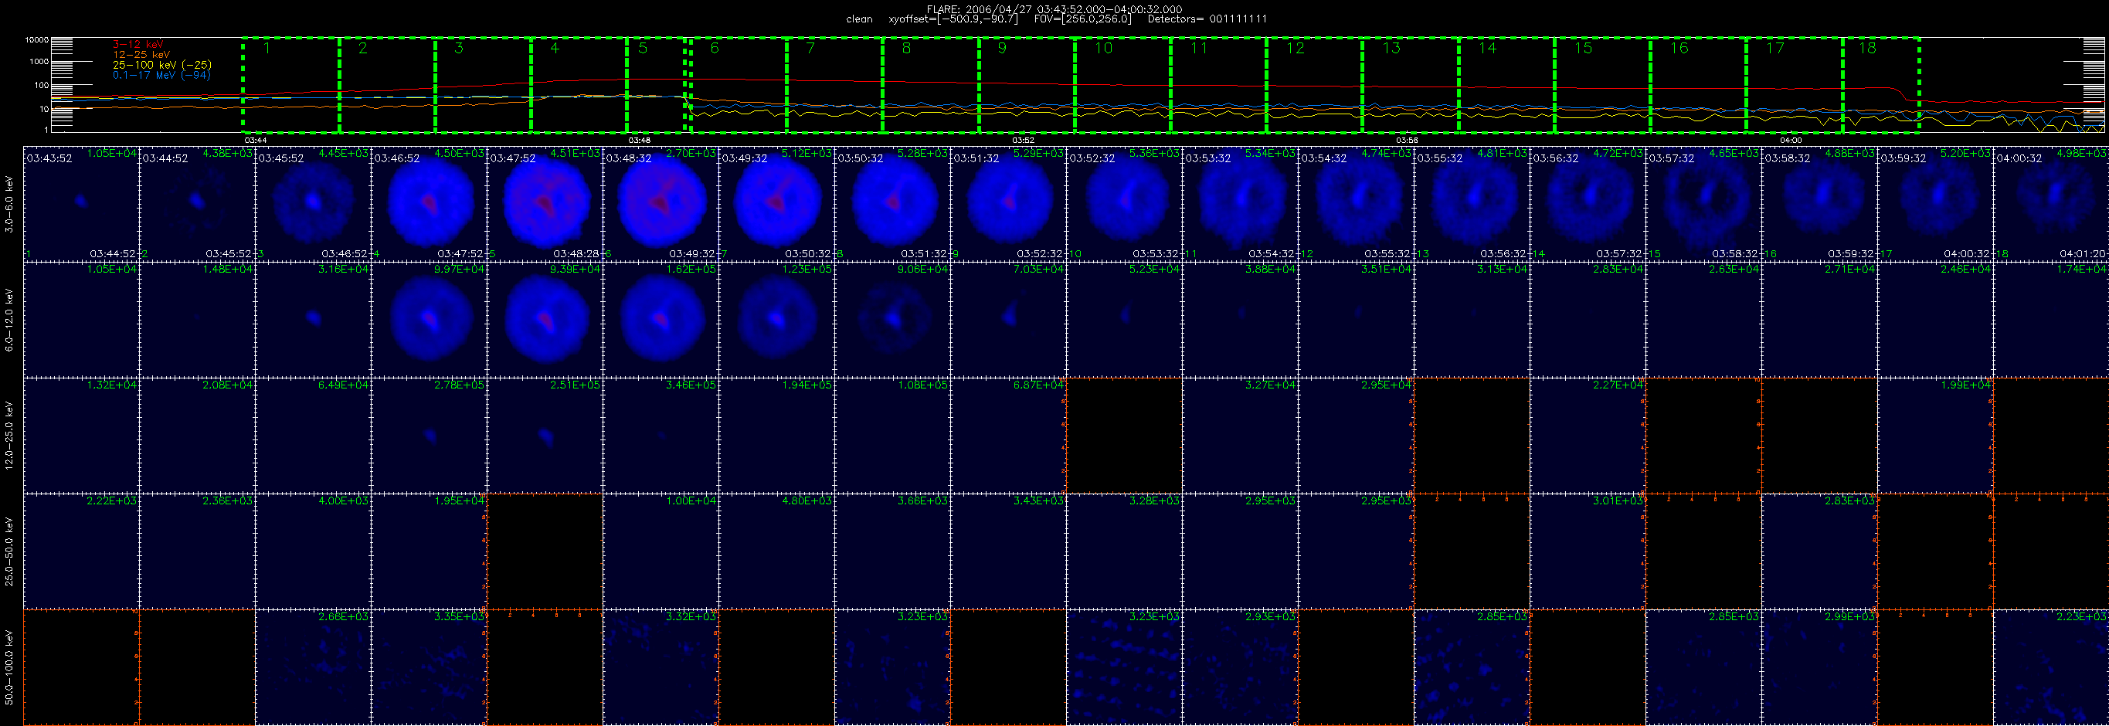The width and height of the screenshot is (2109, 726).
Task: Select the 6.0-12.0 keV image peaking 1.62E+05
Action: (661, 320)
